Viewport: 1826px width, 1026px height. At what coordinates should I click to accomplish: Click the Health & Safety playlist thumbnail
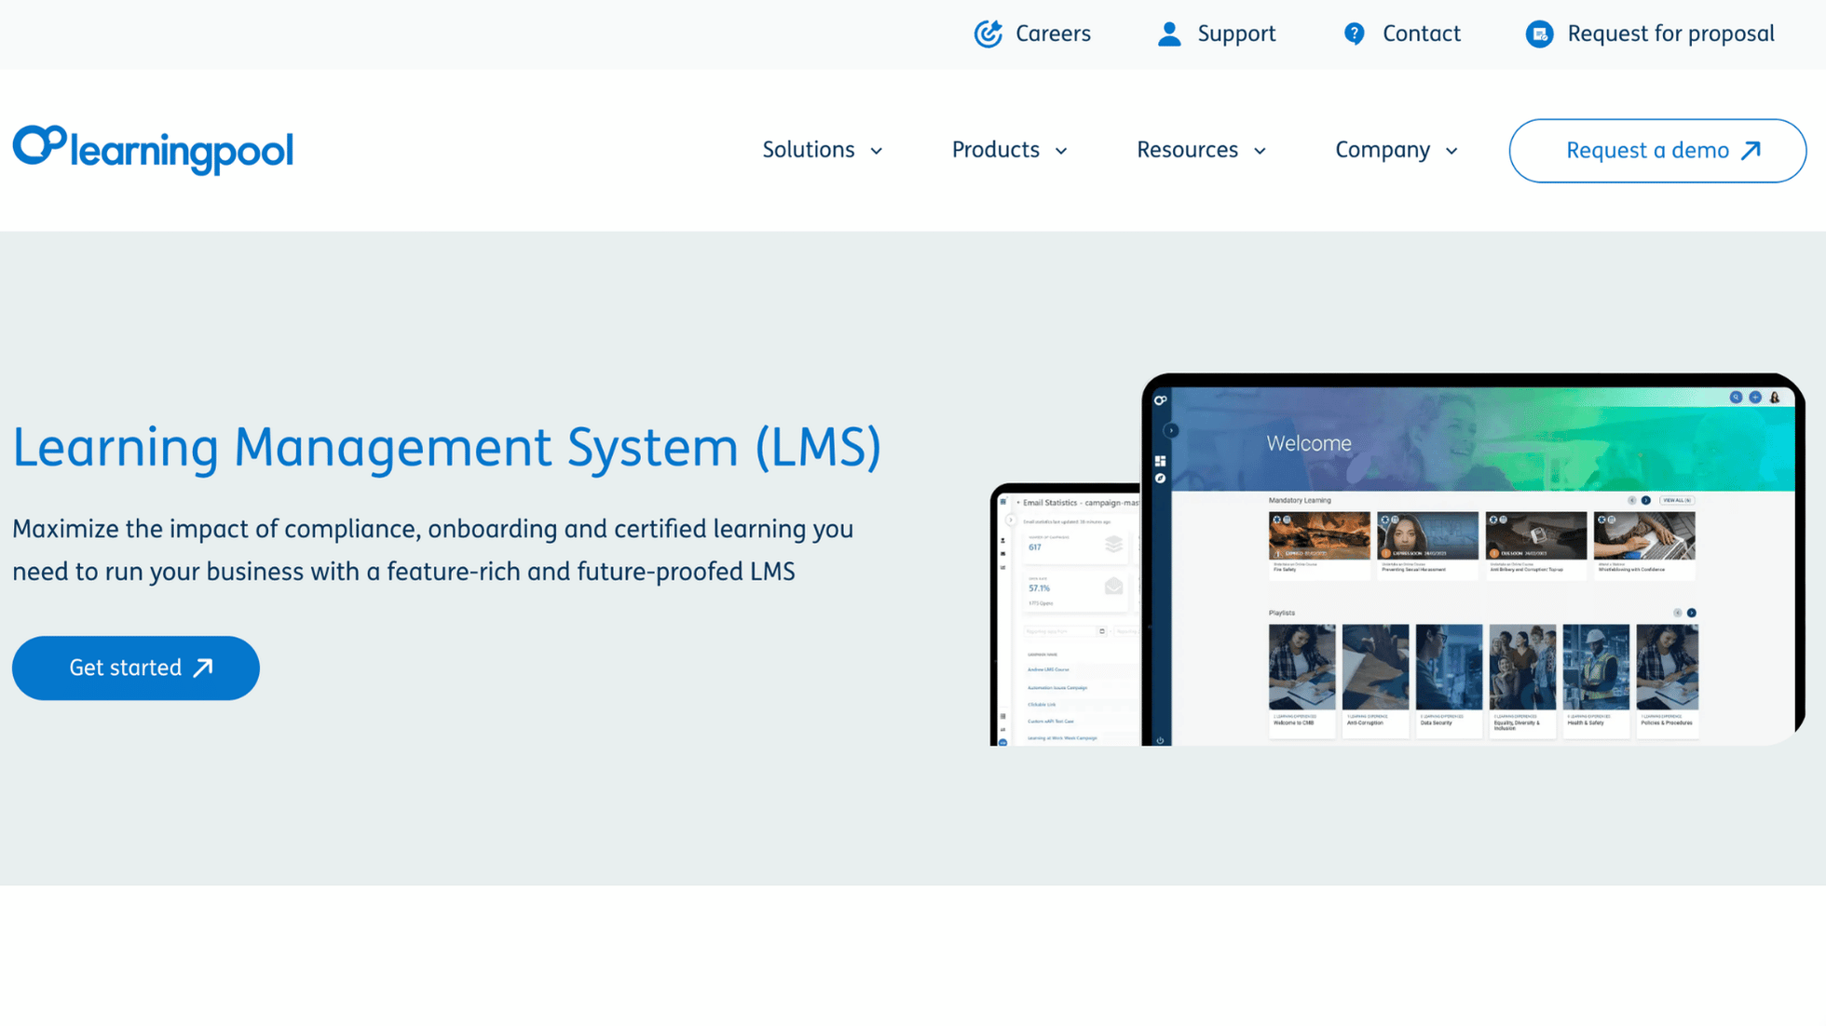pos(1596,667)
